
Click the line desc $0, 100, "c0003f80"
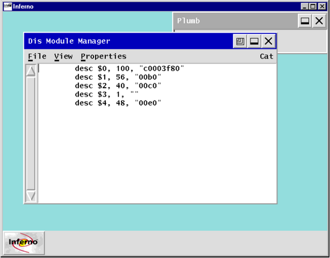click(x=130, y=68)
